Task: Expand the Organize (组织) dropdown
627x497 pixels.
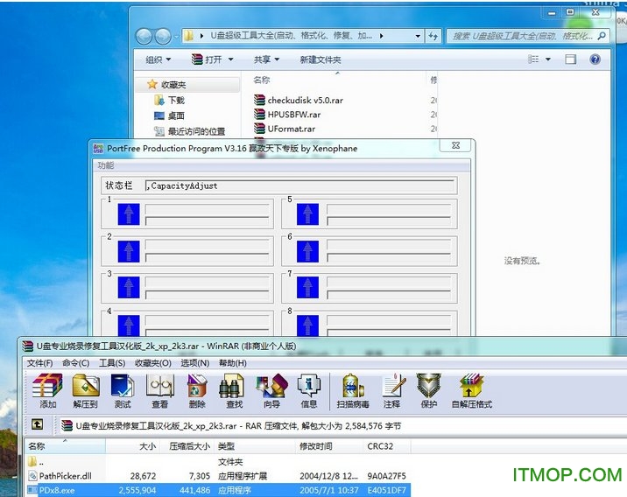Action: click(x=159, y=59)
